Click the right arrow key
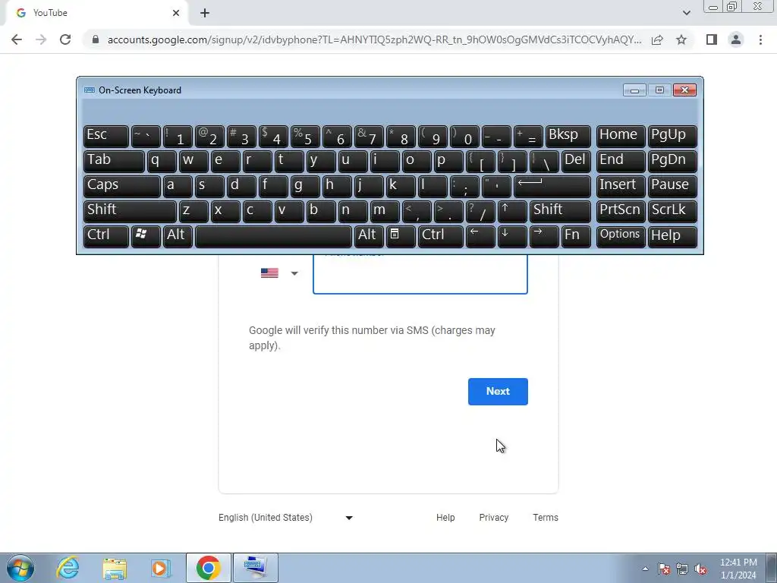777x583 pixels. (543, 235)
